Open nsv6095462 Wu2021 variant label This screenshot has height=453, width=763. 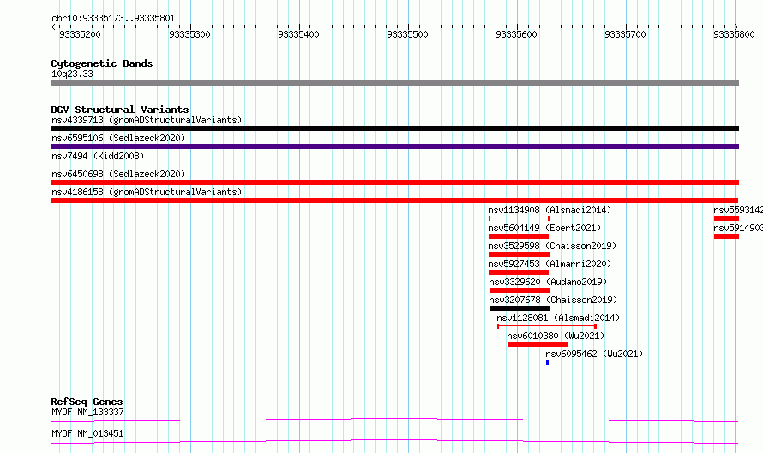[x=594, y=354]
